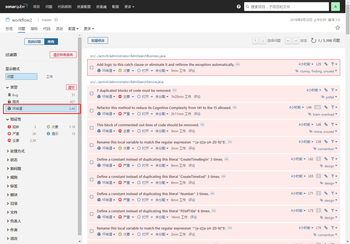The image size is (350, 244).
Task: Click the SonarQube logo
Action: point(16,7)
